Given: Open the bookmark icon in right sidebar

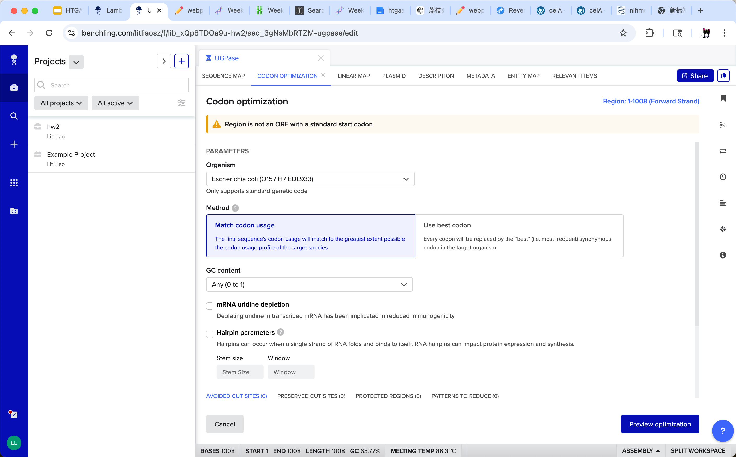Looking at the screenshot, I should point(723,98).
